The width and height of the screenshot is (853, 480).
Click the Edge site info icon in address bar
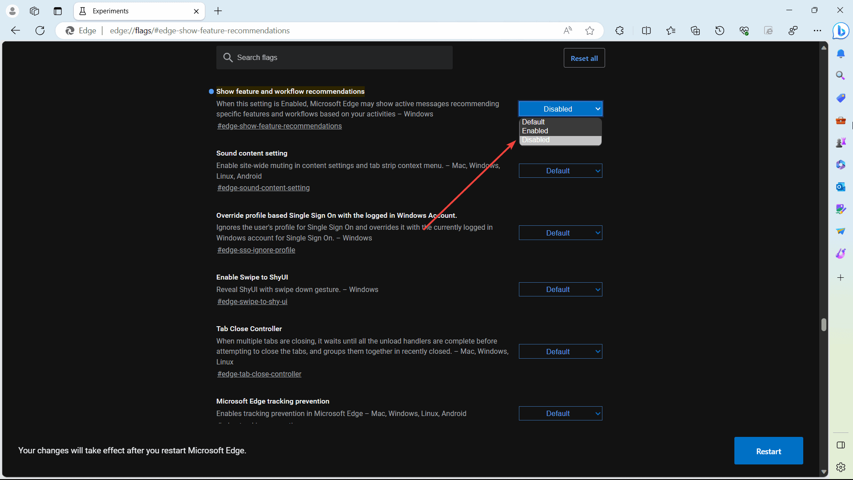coord(81,31)
